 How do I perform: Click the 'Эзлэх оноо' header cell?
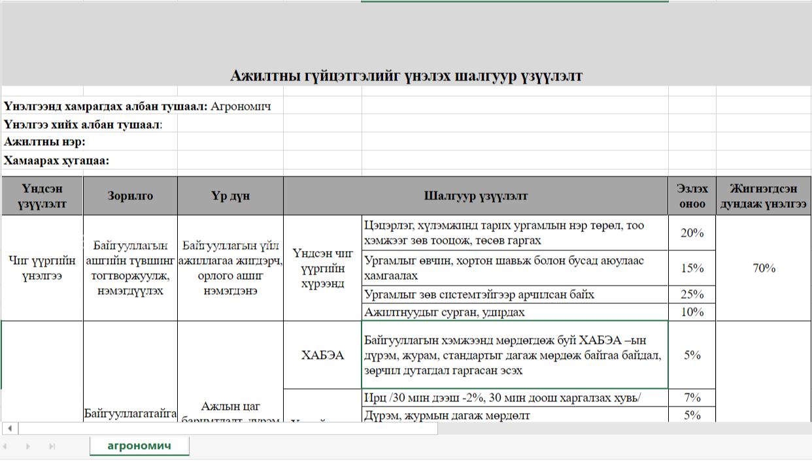pyautogui.click(x=692, y=195)
